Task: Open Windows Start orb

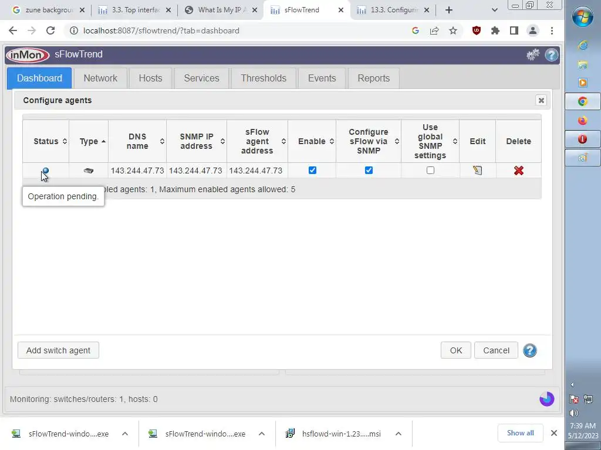Action: tap(583, 16)
